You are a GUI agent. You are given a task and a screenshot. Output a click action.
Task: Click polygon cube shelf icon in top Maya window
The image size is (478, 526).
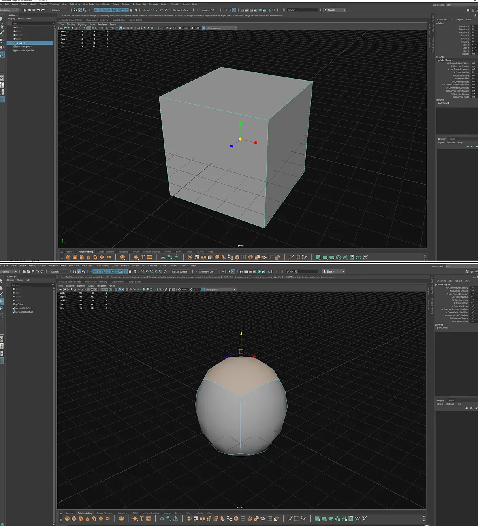point(75,257)
